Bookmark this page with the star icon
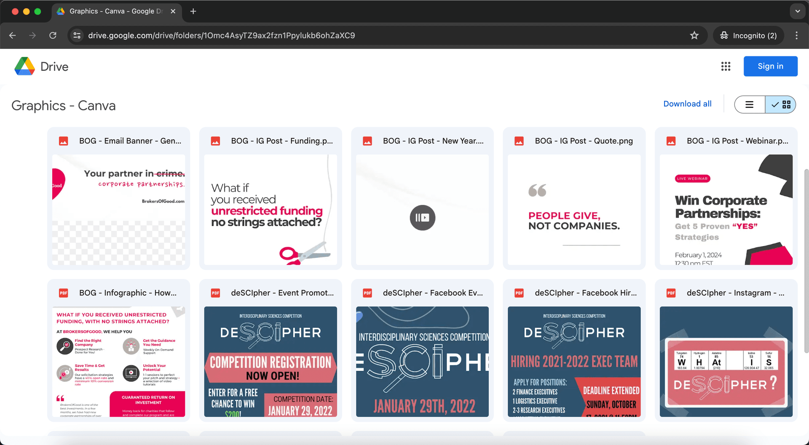Image resolution: width=809 pixels, height=445 pixels. tap(694, 35)
